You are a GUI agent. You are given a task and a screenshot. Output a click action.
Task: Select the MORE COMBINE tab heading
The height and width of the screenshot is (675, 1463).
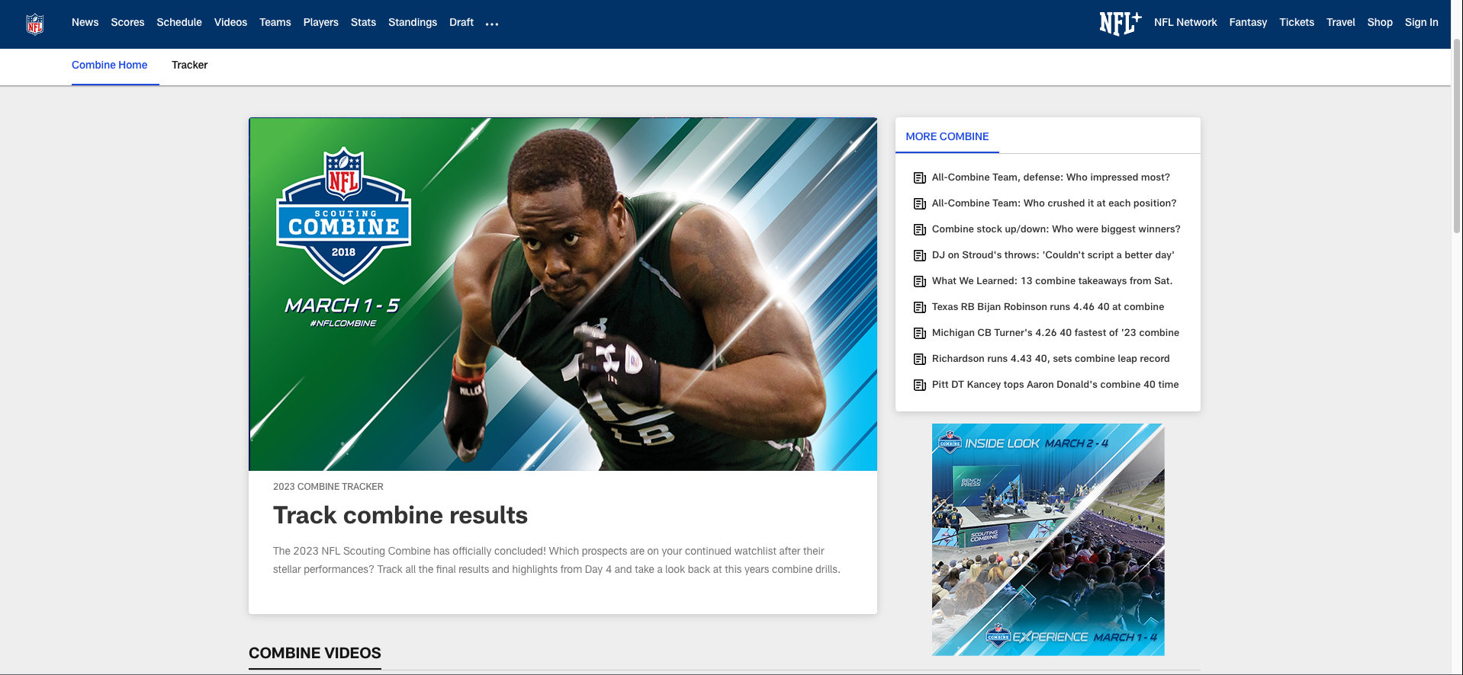tap(947, 136)
